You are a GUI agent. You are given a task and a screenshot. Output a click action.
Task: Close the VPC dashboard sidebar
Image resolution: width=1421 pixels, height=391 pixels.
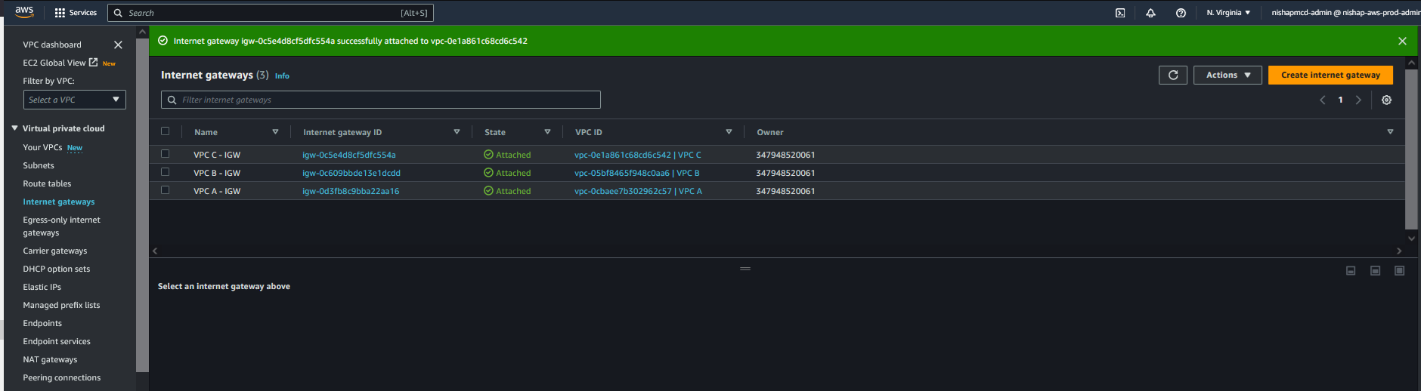(x=118, y=45)
